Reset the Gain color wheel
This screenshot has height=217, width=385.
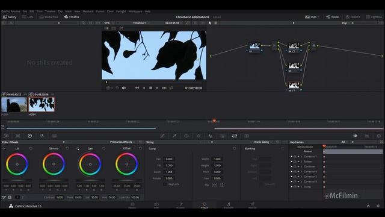(104, 148)
